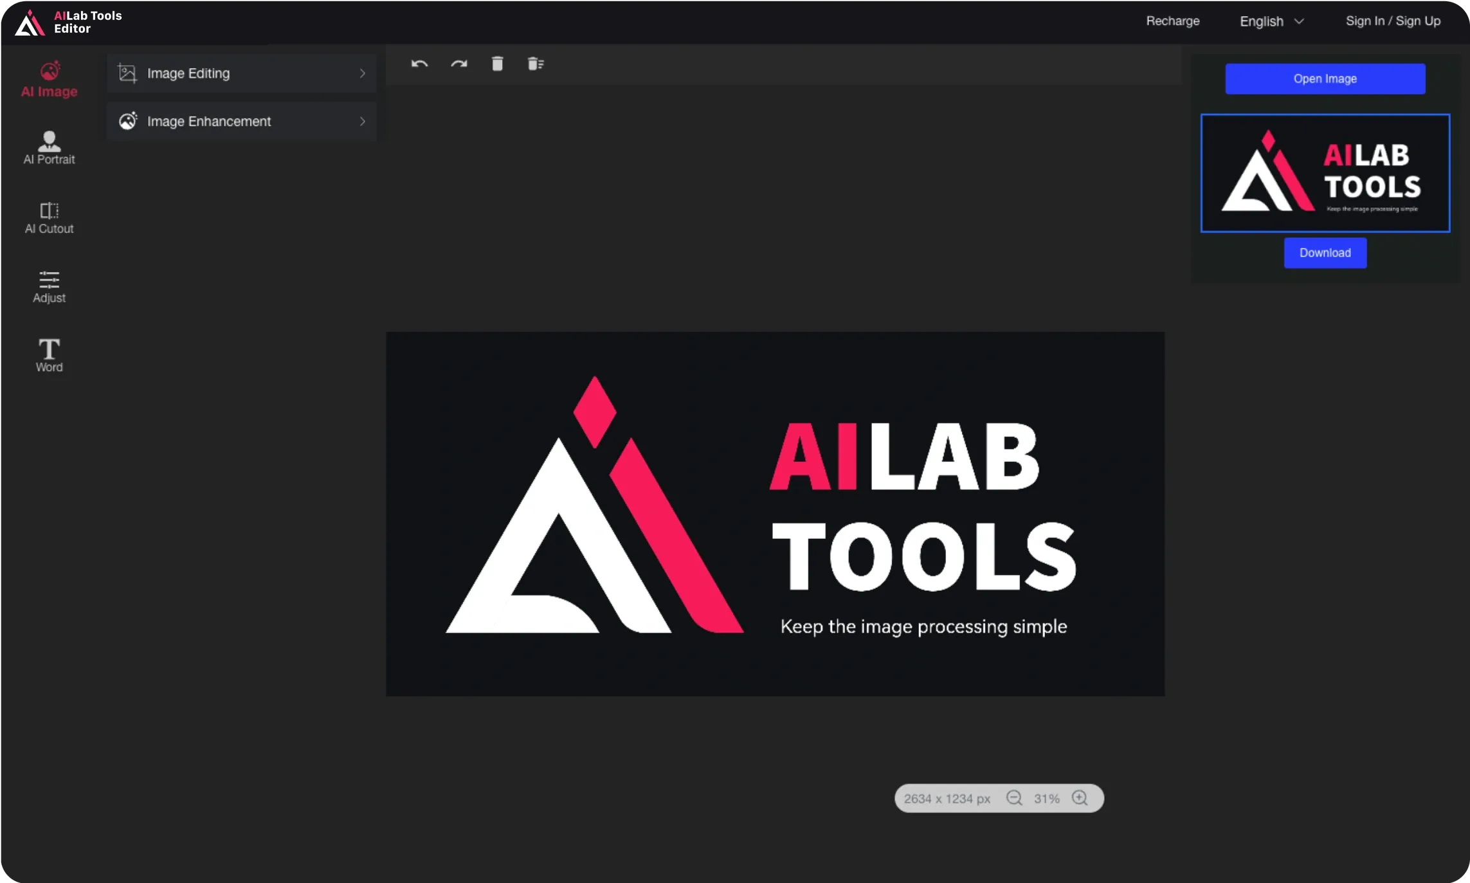Redo the last action
This screenshot has height=883, width=1470.
pos(459,64)
